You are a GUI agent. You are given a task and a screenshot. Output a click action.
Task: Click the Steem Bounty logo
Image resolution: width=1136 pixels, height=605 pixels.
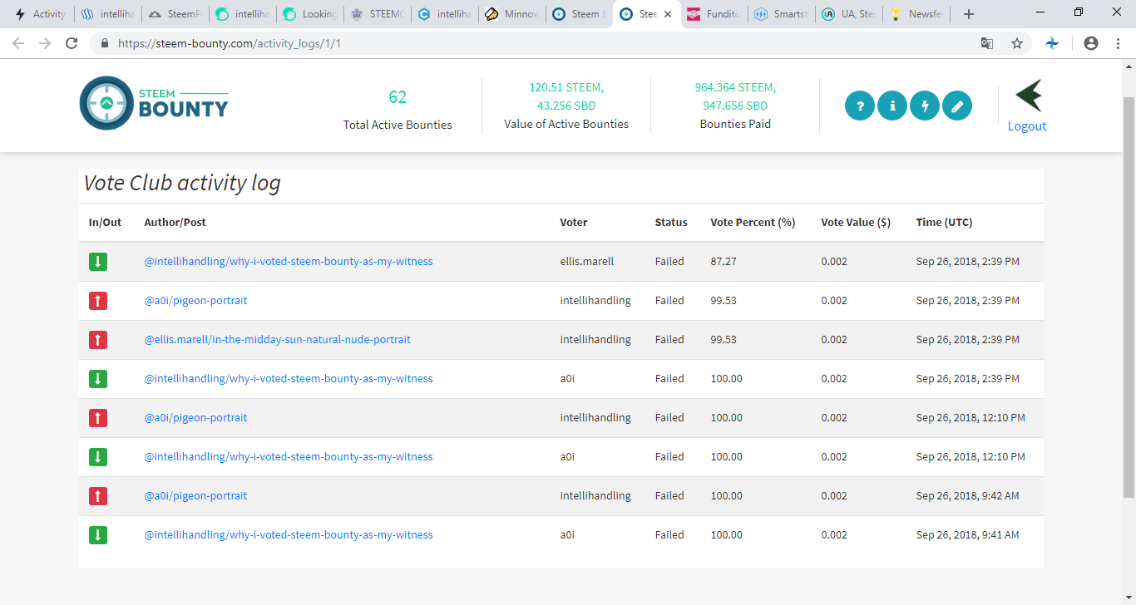[154, 103]
